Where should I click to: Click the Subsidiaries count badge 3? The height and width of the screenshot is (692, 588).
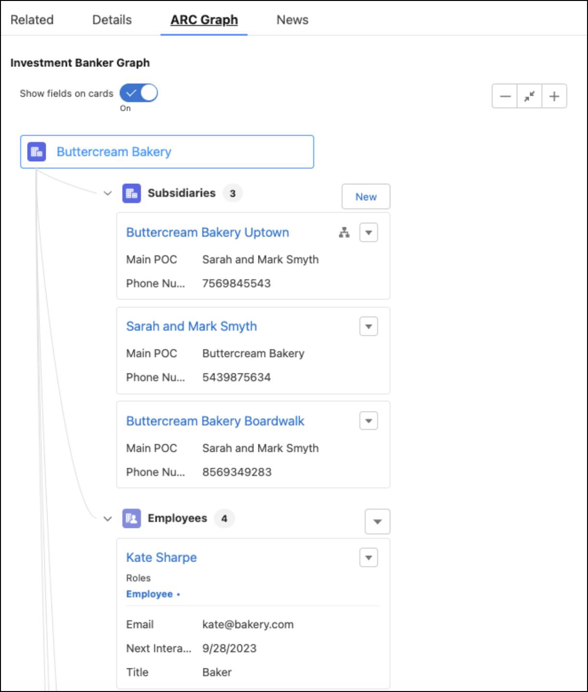[x=232, y=193]
